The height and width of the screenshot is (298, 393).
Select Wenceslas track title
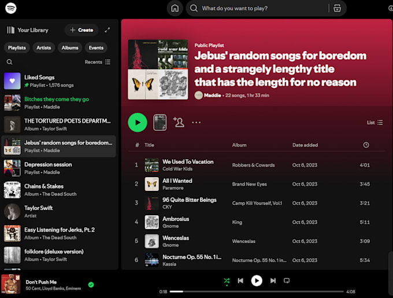(176, 238)
